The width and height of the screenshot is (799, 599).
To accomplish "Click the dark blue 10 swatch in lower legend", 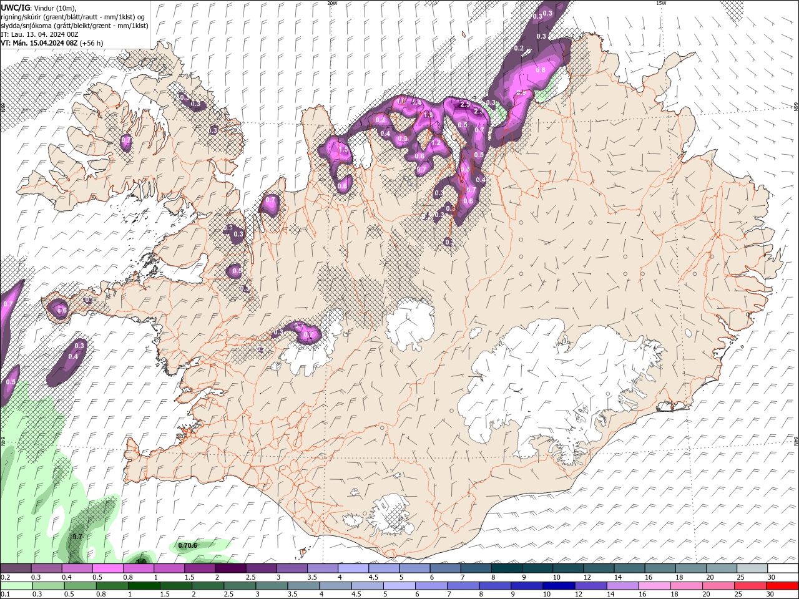I will click(558, 586).
